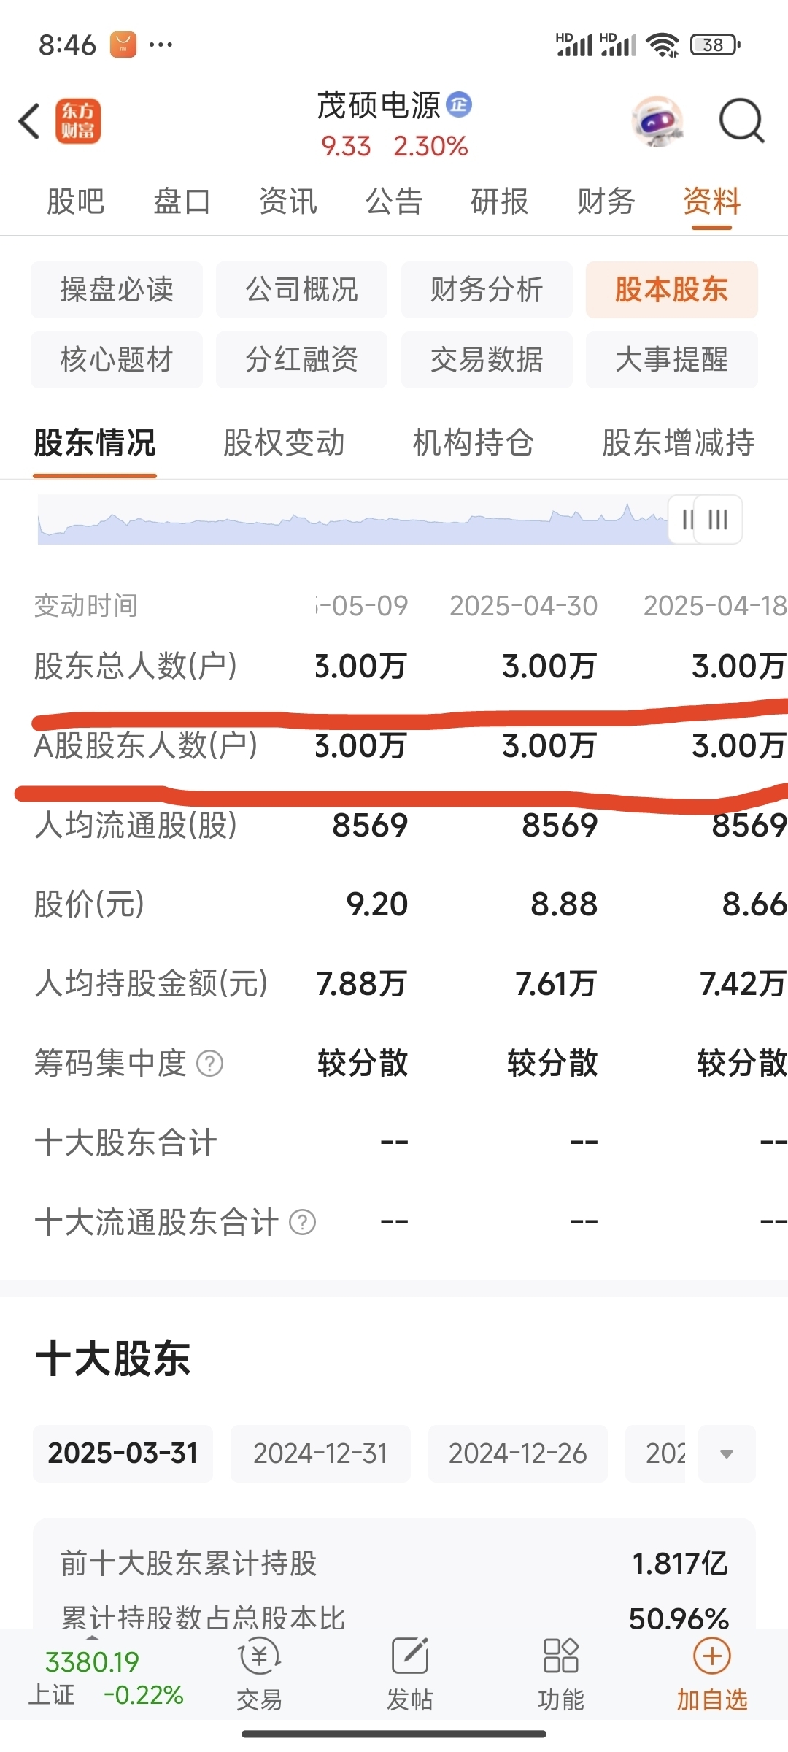Select the 2024-12-31 report date
Viewport: 788px width, 1752px height.
(x=320, y=1453)
